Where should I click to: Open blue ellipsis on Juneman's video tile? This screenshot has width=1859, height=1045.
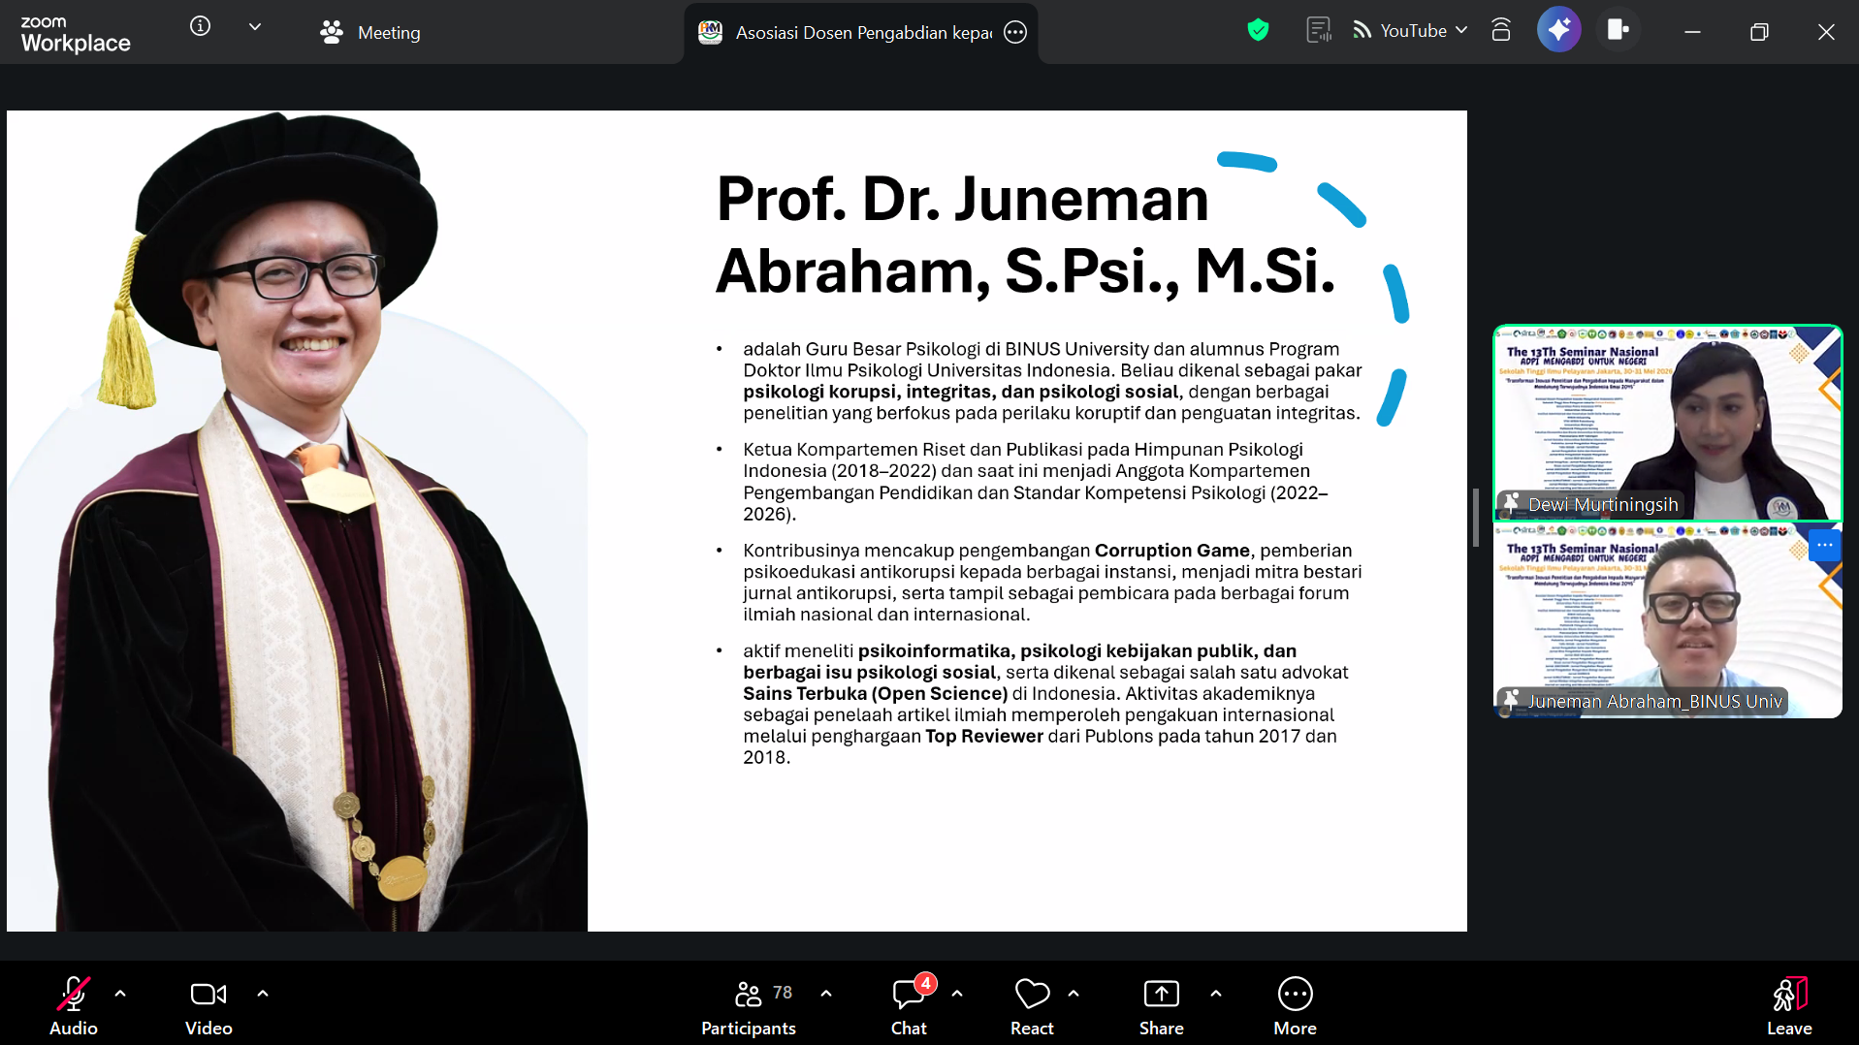(1824, 545)
